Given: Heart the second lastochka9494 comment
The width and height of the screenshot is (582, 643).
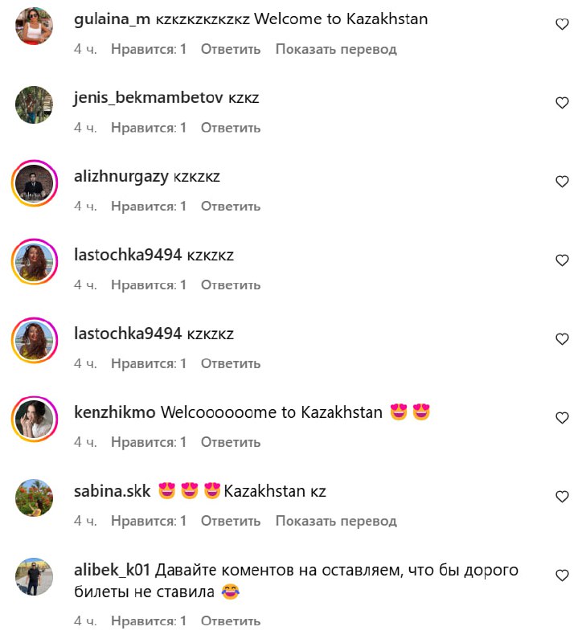Looking at the screenshot, I should 562,338.
